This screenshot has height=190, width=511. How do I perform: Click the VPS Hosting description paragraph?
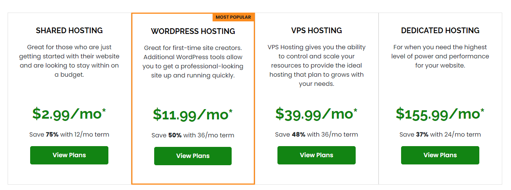(x=316, y=66)
